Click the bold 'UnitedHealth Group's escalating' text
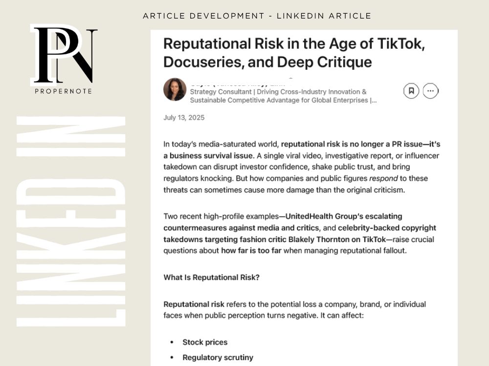The image size is (489, 366). pyautogui.click(x=344, y=216)
